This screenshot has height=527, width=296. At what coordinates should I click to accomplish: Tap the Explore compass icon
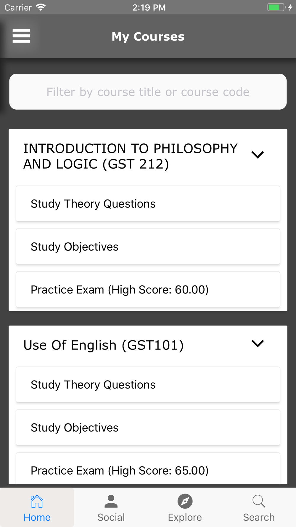click(x=185, y=501)
